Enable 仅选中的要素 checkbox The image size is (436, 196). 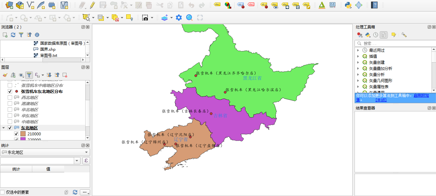point(3,192)
